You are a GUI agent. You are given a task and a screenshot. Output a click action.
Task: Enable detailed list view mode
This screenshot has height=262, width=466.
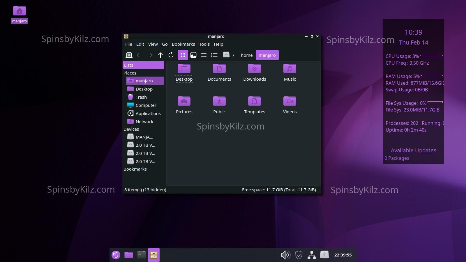pos(214,55)
